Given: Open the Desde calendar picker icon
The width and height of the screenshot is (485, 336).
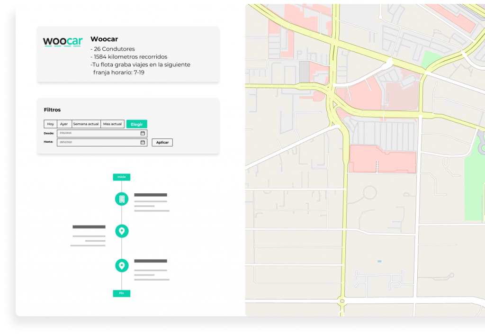Looking at the screenshot, I should (x=142, y=133).
